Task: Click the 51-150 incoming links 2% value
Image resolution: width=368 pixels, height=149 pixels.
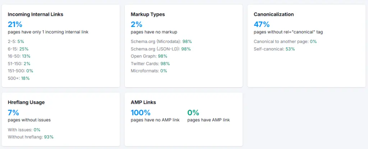Action: [27, 64]
